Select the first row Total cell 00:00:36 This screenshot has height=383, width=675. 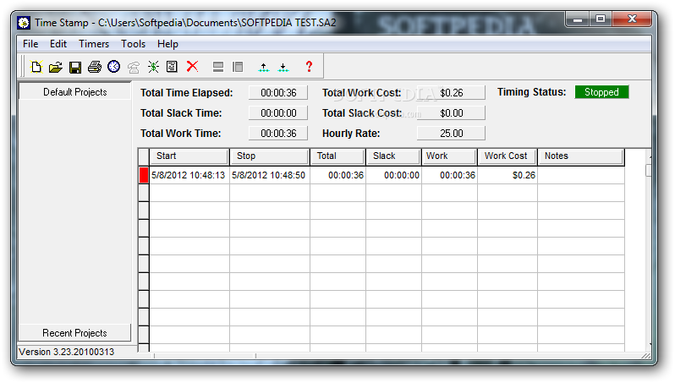click(x=338, y=175)
